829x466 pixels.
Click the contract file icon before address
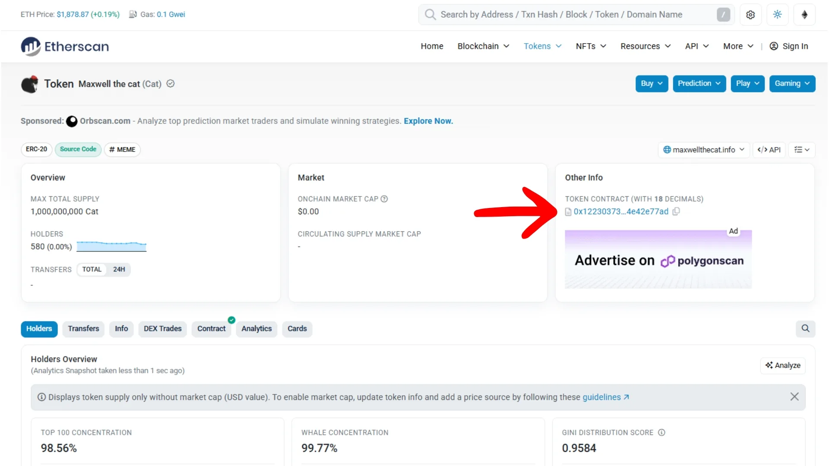point(568,212)
